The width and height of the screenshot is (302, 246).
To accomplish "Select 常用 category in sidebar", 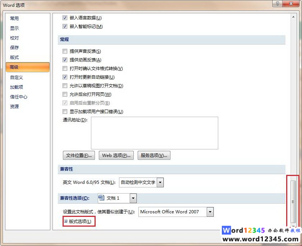I will pyautogui.click(x=14, y=18).
